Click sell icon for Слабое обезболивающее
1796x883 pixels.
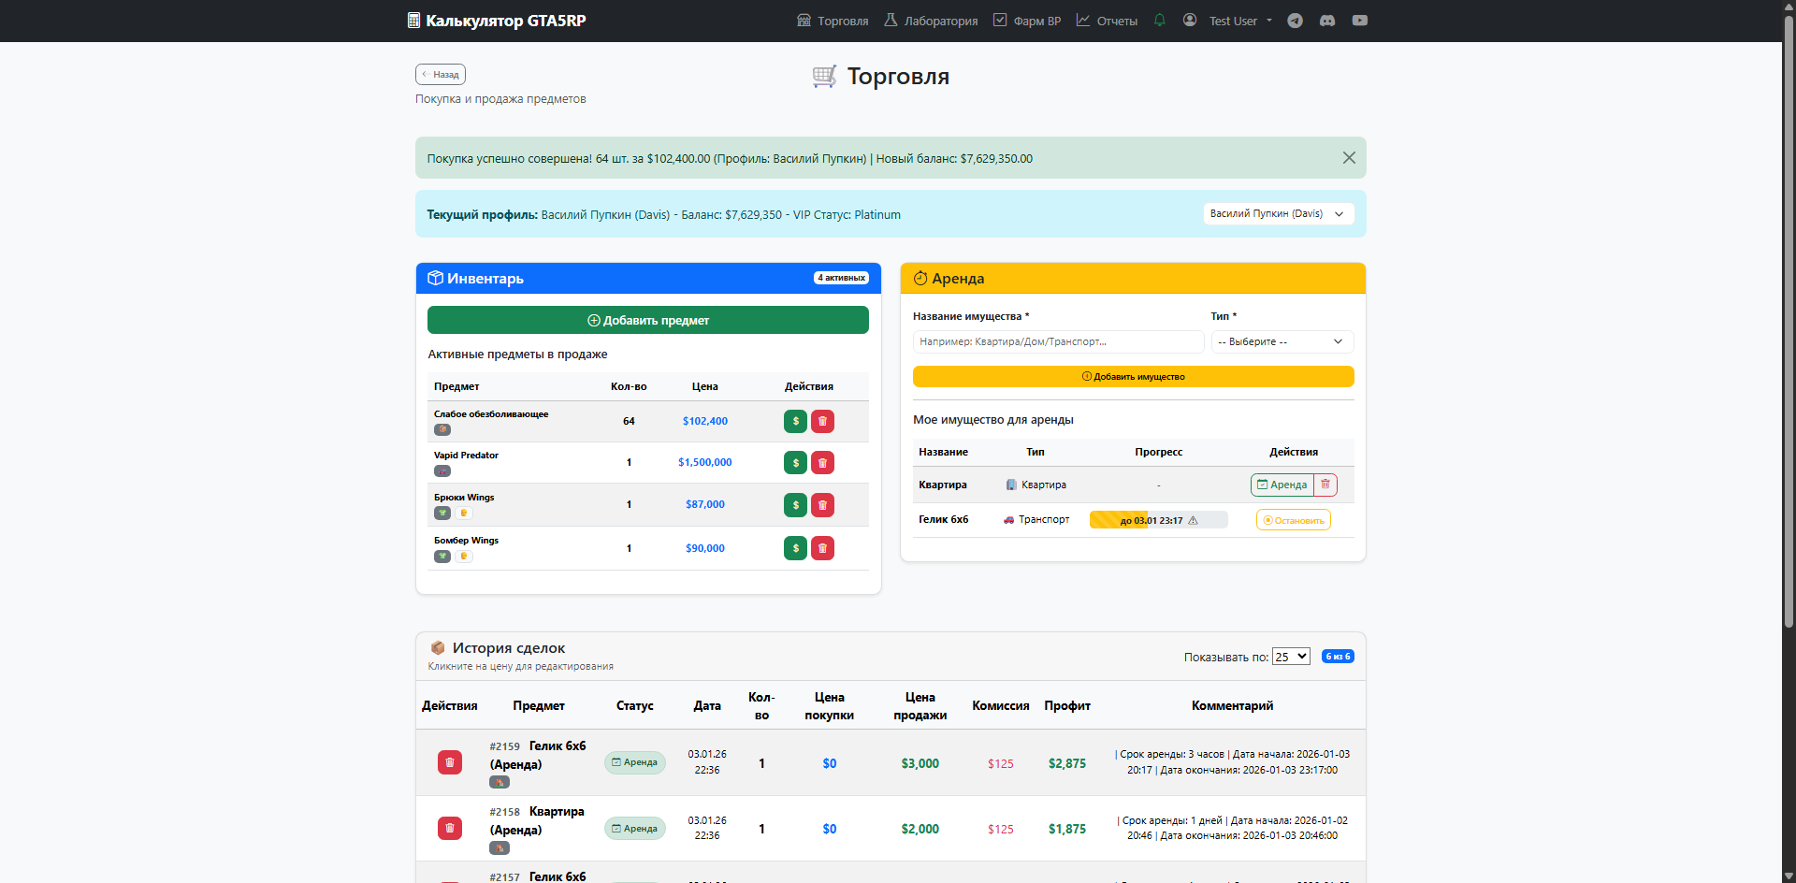coord(795,421)
